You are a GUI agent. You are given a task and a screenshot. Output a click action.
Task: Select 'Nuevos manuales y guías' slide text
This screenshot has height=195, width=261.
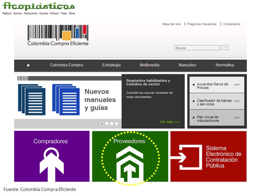tap(100, 100)
